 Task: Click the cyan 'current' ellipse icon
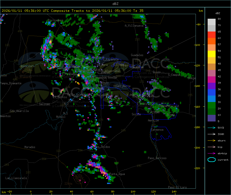point(211,160)
